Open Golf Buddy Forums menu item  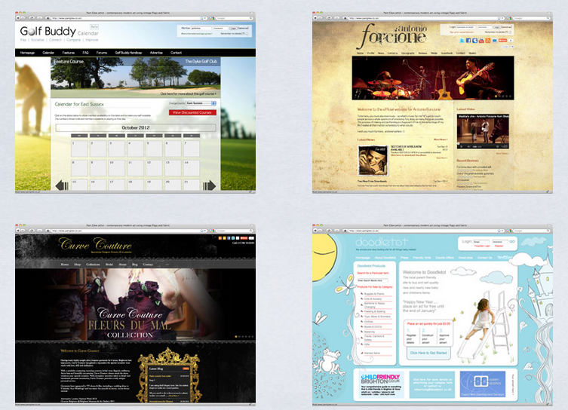[x=102, y=53]
